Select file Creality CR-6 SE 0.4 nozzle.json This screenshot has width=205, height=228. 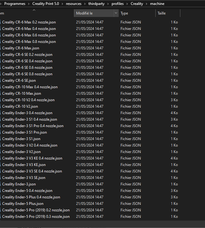pyautogui.click(x=27, y=61)
